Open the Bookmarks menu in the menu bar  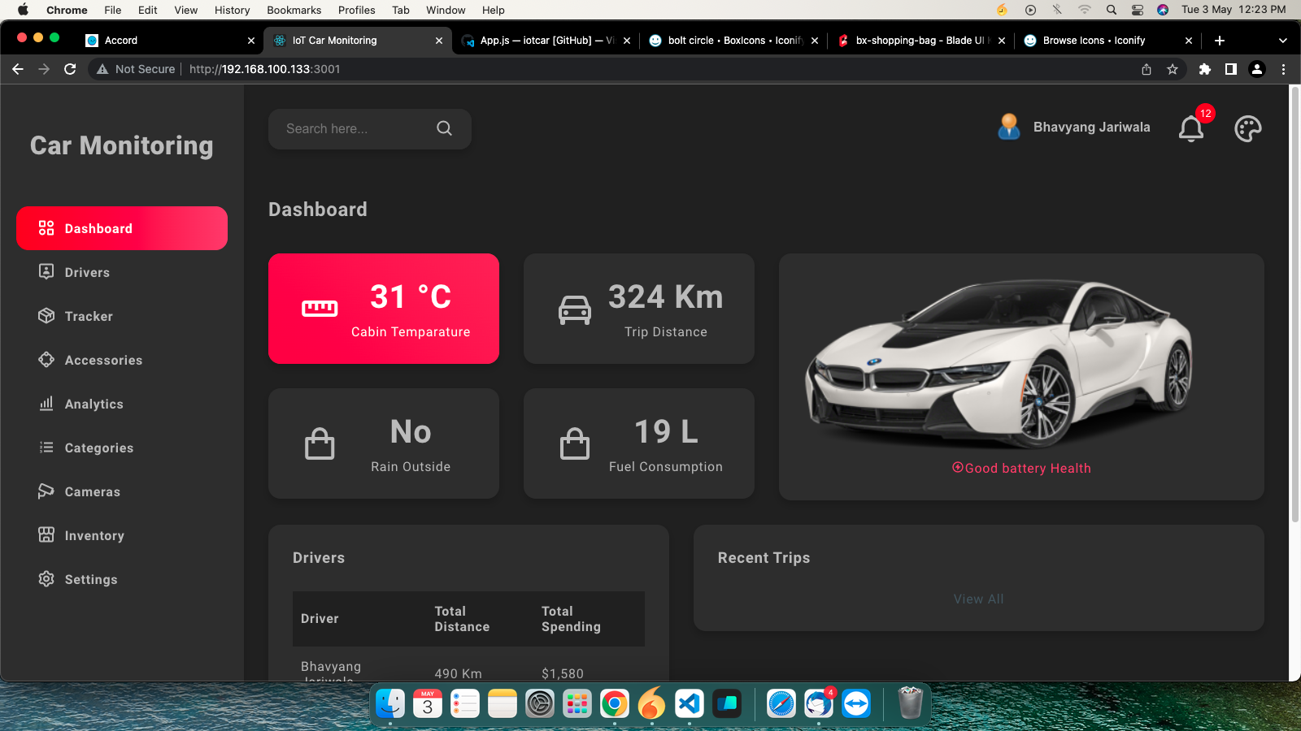point(294,10)
